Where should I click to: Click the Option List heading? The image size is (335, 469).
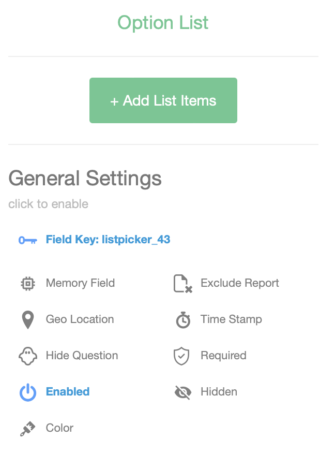(163, 23)
